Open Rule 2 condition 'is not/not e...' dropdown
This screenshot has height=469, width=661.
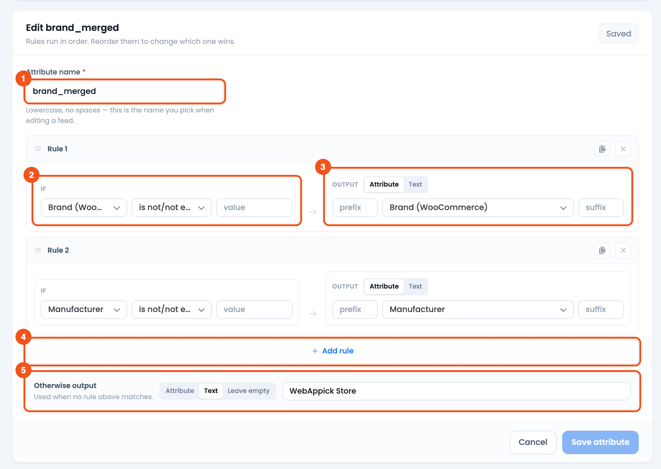tap(172, 310)
